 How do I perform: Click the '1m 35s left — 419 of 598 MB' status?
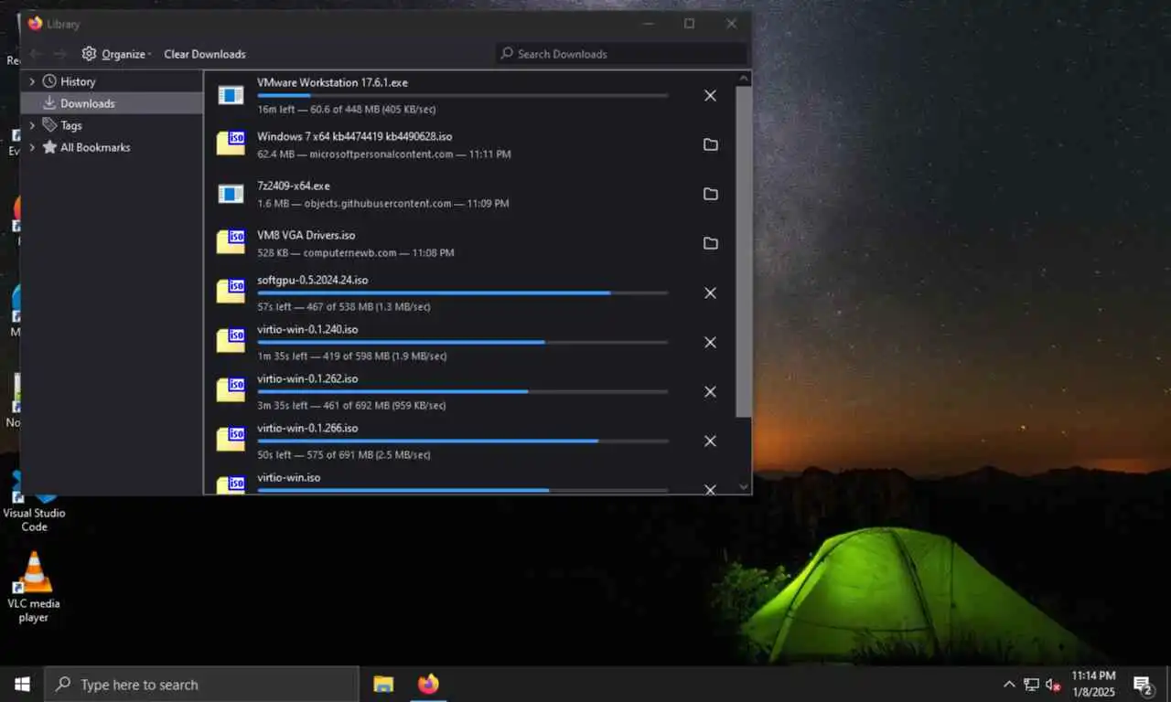tap(352, 356)
